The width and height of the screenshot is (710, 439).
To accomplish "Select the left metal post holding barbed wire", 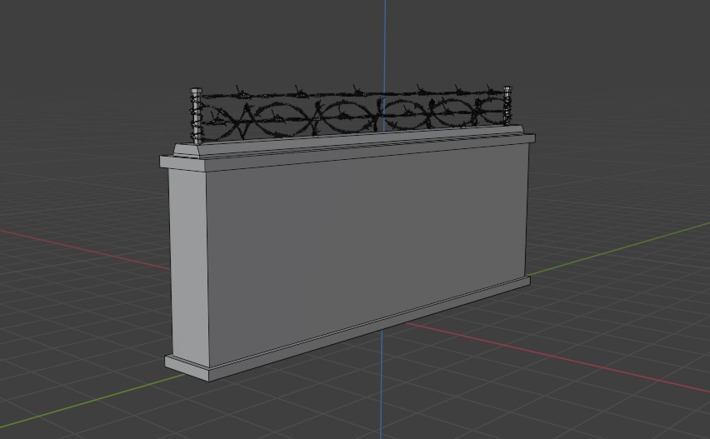I will click(x=197, y=117).
